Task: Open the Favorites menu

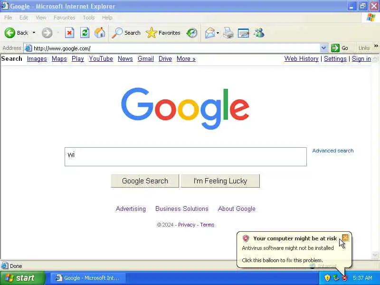Action: [x=64, y=18]
